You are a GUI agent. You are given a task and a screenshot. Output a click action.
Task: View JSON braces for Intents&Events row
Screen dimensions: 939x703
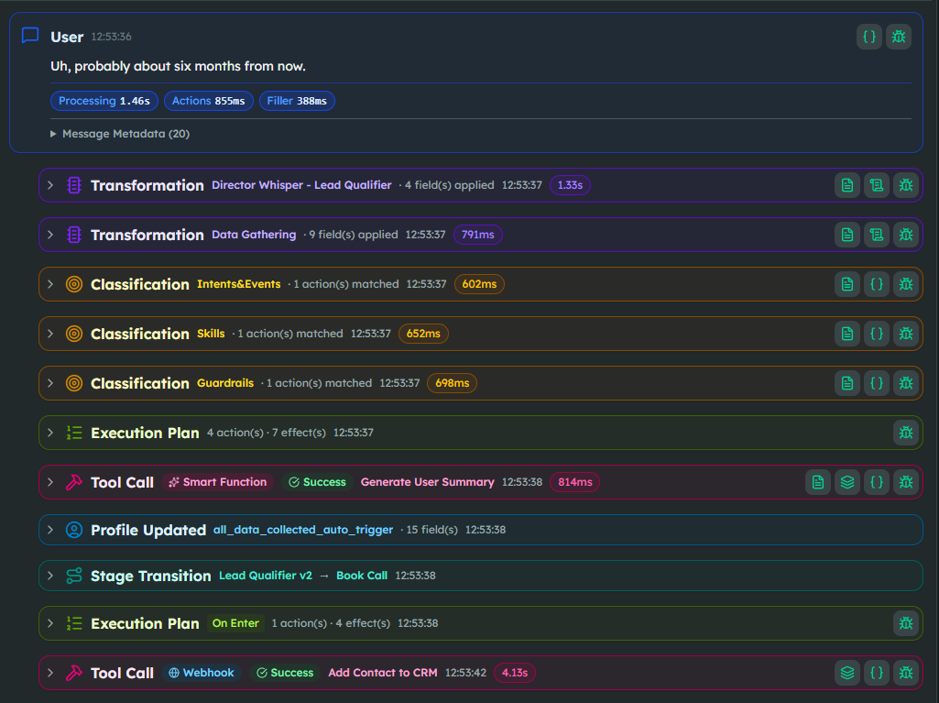[x=876, y=284]
